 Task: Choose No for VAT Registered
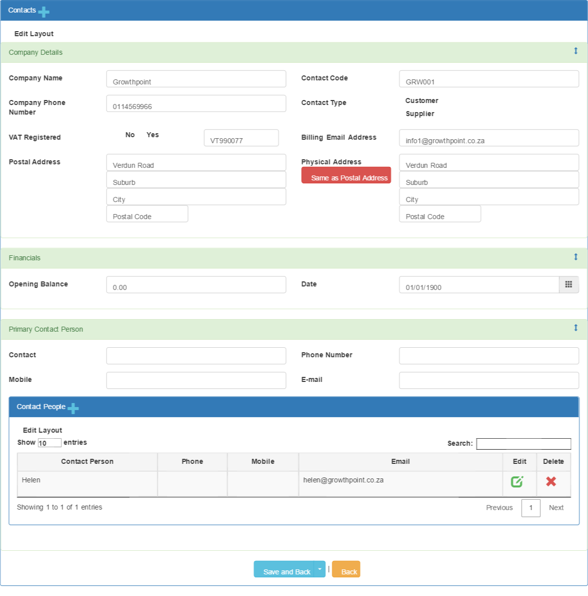point(130,135)
